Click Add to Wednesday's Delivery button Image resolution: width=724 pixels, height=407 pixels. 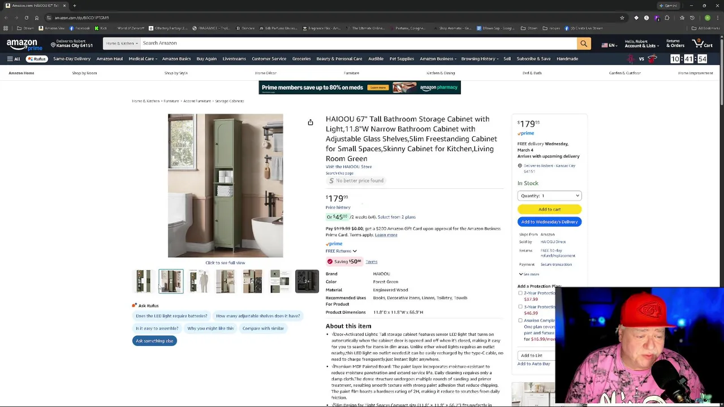click(x=549, y=222)
